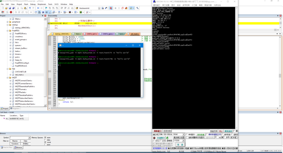Switch to the Registers panel tab
Viewport: 283px width, 153px height.
(15, 108)
